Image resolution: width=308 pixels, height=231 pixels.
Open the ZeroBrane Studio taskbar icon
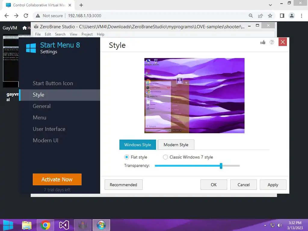83,225
